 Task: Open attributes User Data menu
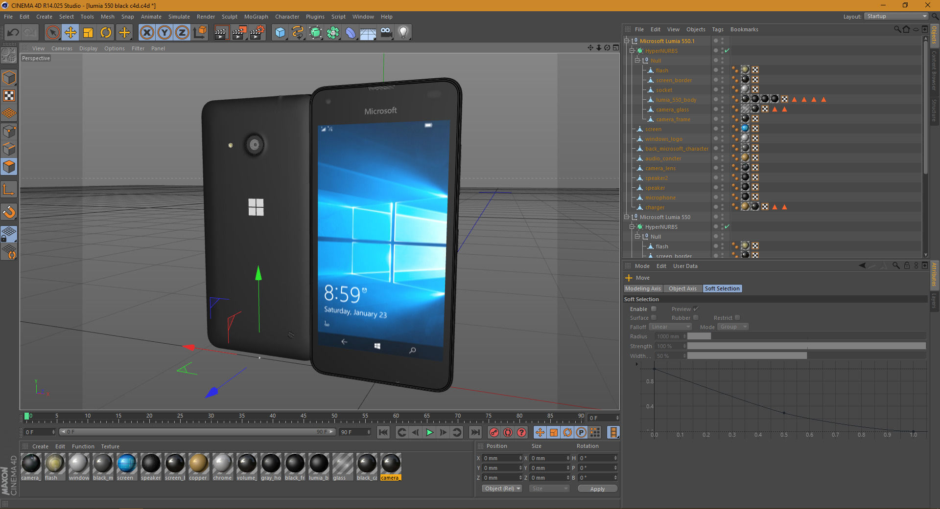point(685,266)
